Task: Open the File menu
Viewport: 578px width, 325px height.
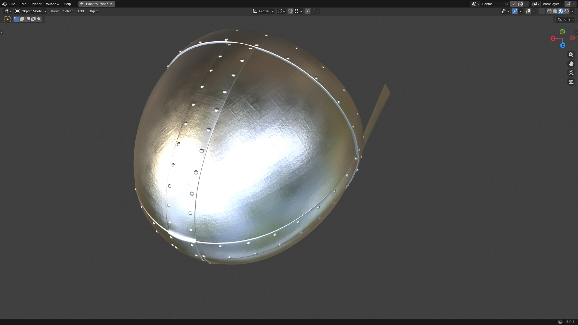Action: click(12, 4)
